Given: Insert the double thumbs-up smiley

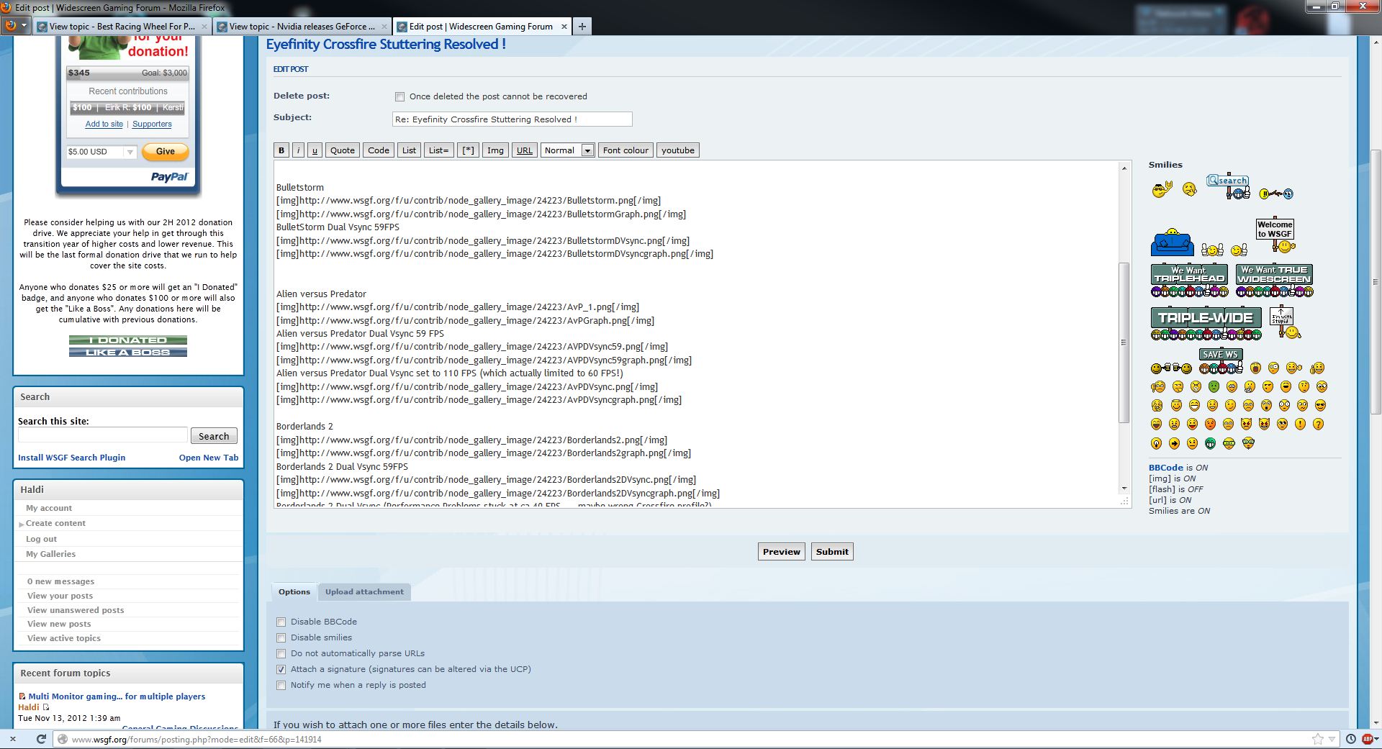Looking at the screenshot, I should click(x=1212, y=250).
